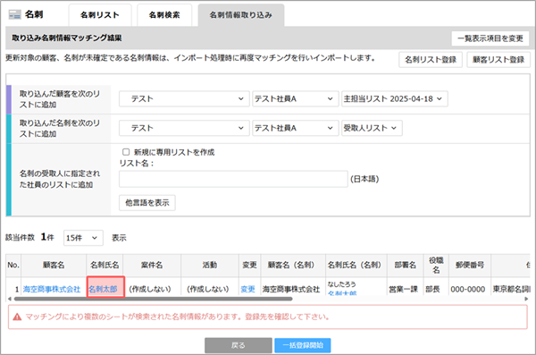536x355 pixels.
Task: Click the table scrollbar right arrow
Action: (526, 299)
